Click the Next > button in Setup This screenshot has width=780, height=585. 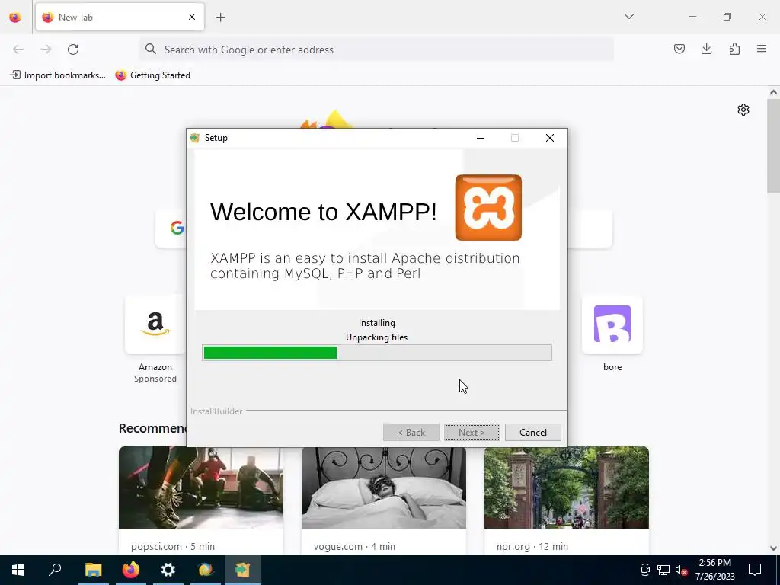(x=472, y=433)
